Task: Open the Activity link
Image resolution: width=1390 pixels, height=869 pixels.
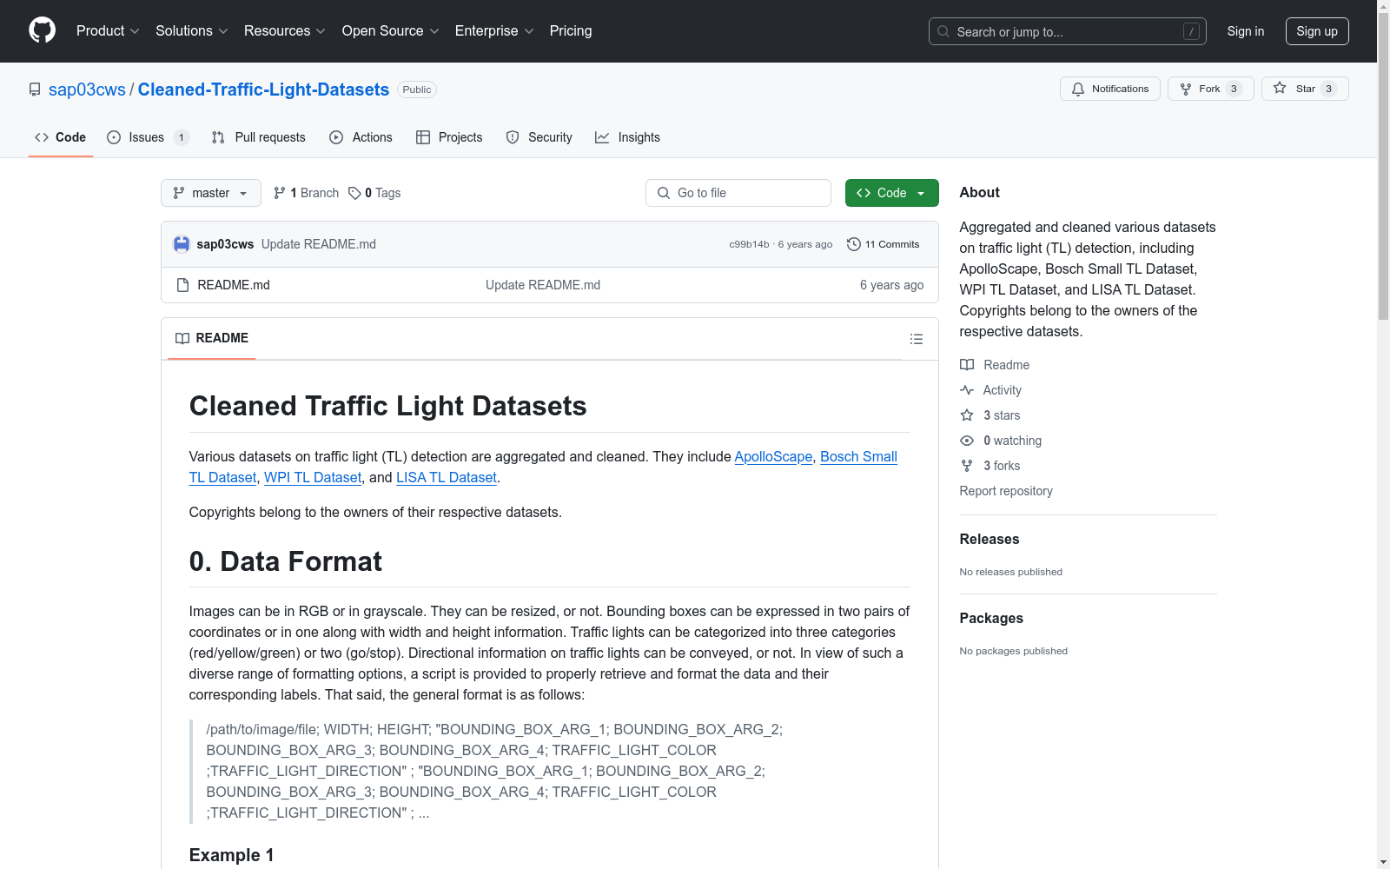Action: [x=991, y=390]
